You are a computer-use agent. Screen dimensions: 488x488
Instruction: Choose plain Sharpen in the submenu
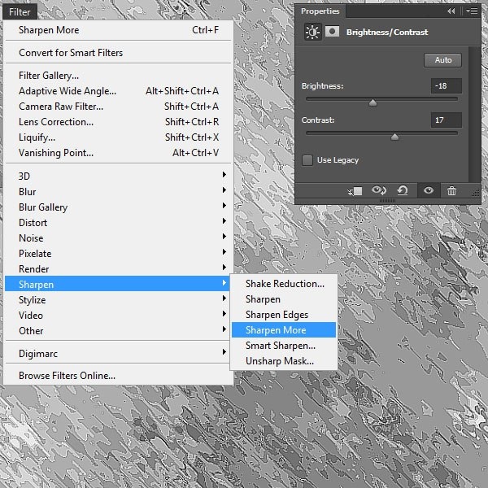284,299
